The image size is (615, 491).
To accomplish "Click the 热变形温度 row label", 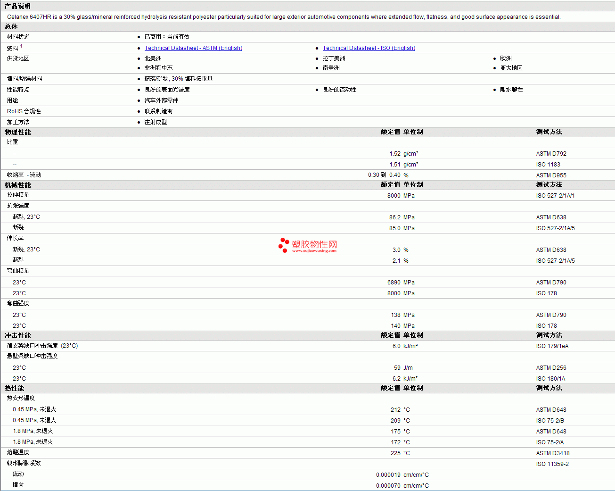I will coord(21,398).
